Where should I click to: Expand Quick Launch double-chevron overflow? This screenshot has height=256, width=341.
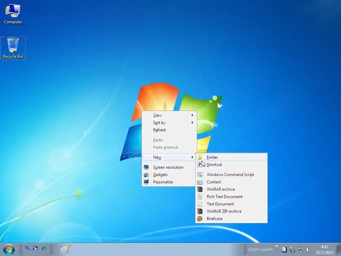(277, 246)
